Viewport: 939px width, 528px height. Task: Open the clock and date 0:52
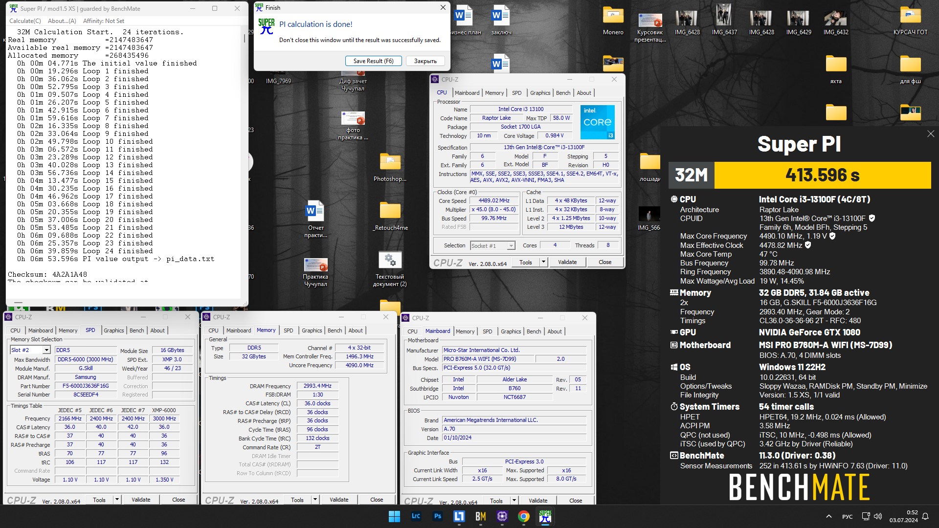point(903,516)
